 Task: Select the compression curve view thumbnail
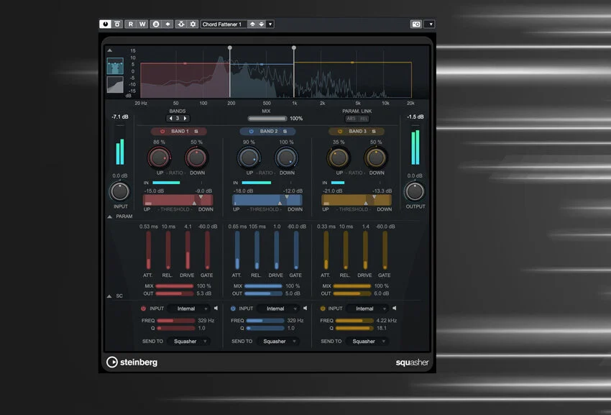tap(115, 85)
